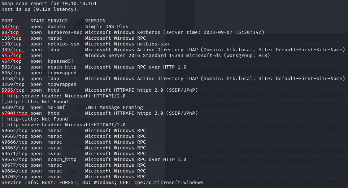Screen dimensions: 348x188
Task: Click the cpe:/o:microsoft:windows string
Action: click(169, 183)
